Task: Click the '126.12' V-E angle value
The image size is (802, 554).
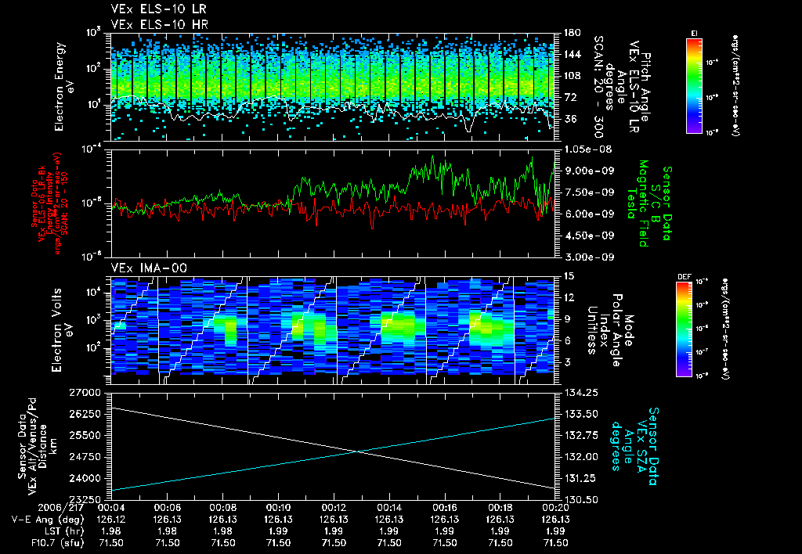Action: (110, 520)
